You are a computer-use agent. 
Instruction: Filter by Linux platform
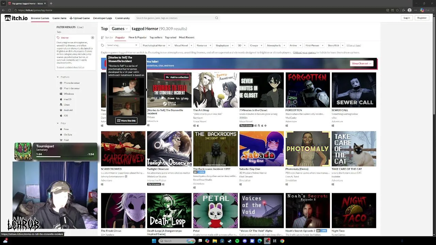coord(67,105)
